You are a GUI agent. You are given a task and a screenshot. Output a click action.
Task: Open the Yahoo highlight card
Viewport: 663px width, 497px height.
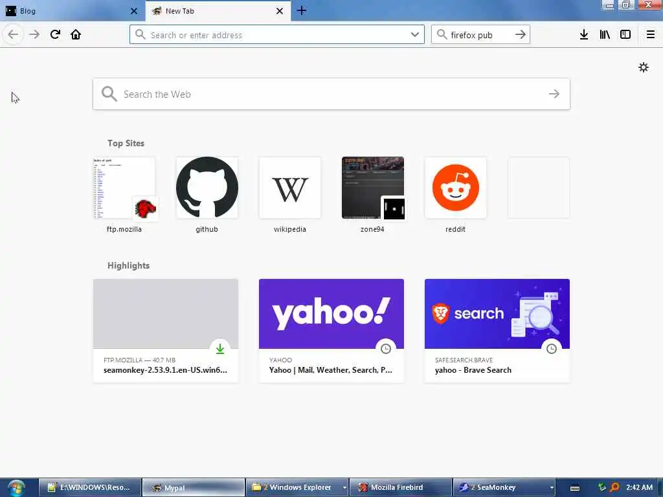(x=331, y=331)
